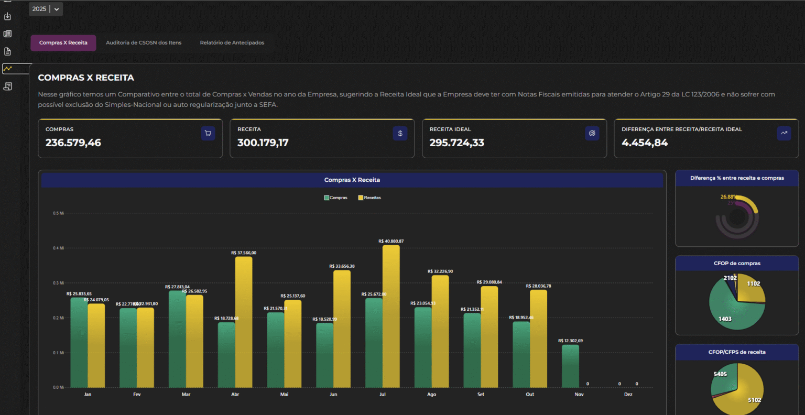Open the Relatório de Antecipados tab
805x415 pixels.
click(x=232, y=42)
